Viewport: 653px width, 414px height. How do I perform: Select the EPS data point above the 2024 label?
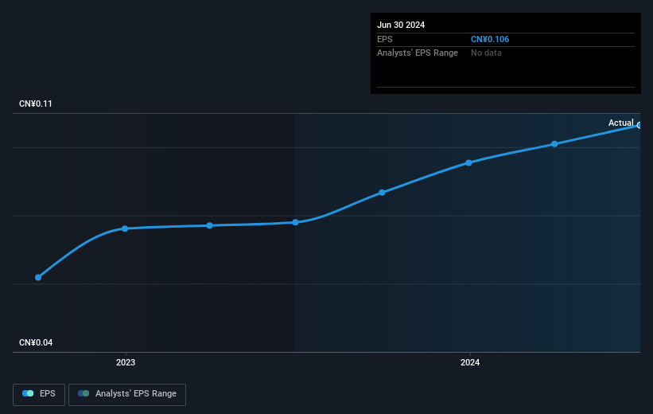(x=468, y=162)
